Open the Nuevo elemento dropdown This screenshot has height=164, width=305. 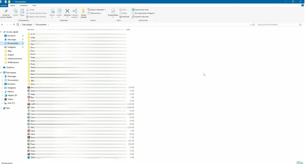(97, 10)
